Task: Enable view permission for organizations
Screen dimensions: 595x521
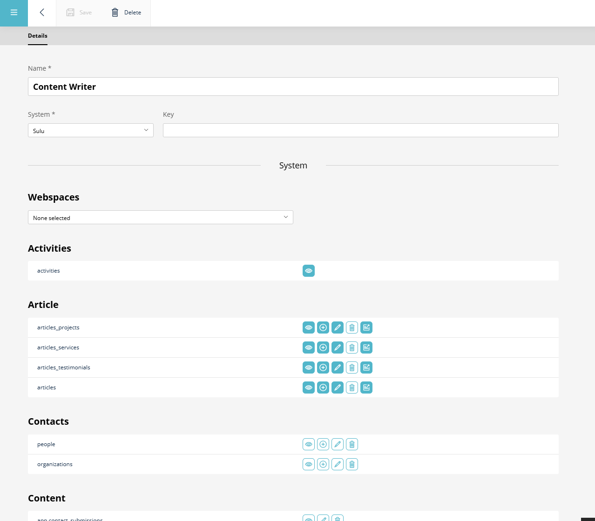Action: point(309,464)
